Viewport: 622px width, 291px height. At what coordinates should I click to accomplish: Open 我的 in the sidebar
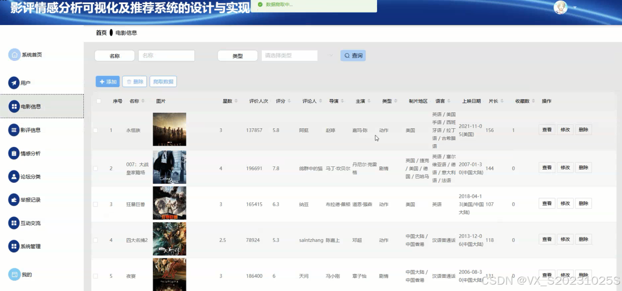[x=27, y=275]
